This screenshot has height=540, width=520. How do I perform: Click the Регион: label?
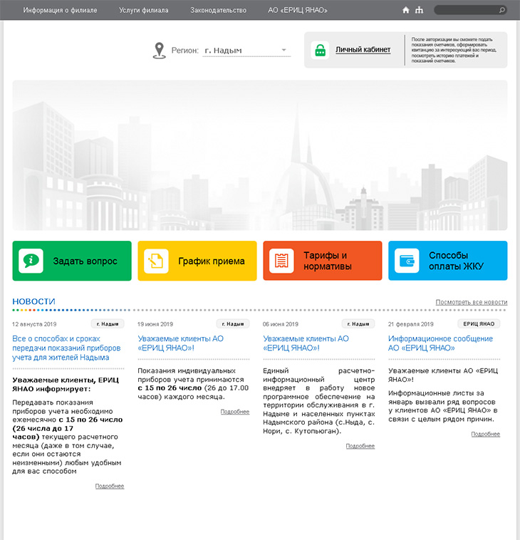[185, 51]
